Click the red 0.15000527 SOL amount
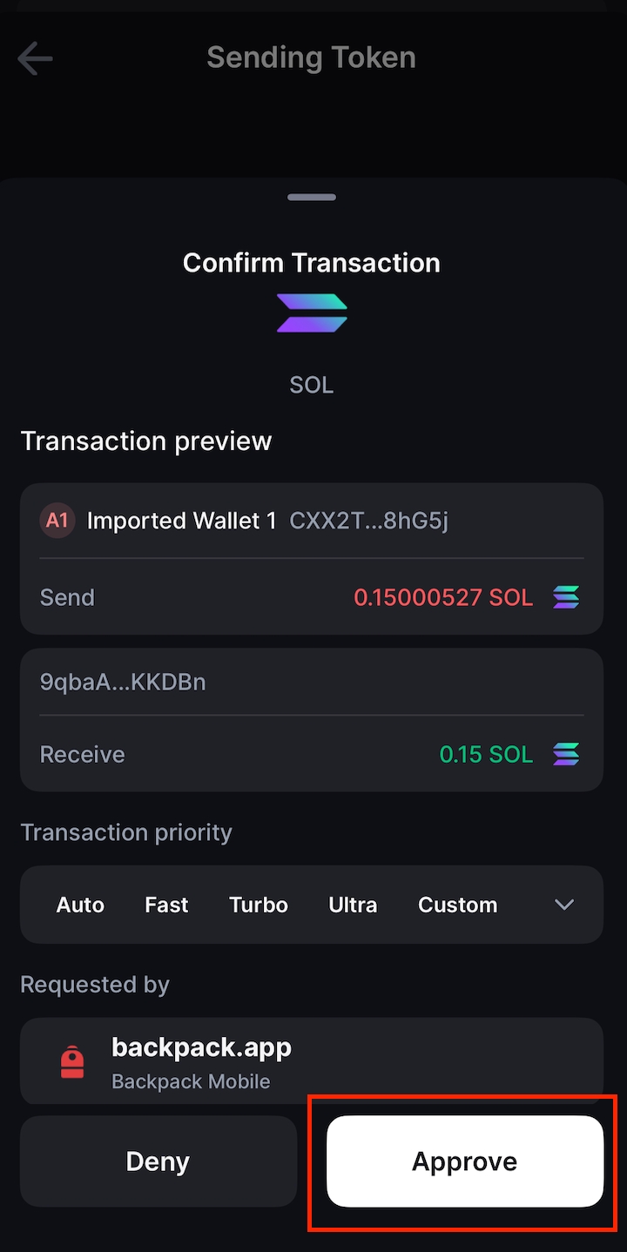The width and height of the screenshot is (627, 1252). tap(443, 598)
